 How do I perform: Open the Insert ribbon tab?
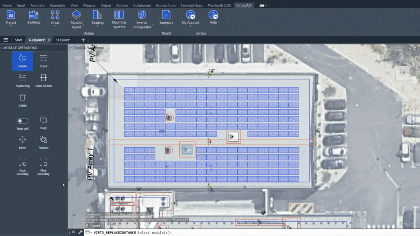[x=21, y=5]
